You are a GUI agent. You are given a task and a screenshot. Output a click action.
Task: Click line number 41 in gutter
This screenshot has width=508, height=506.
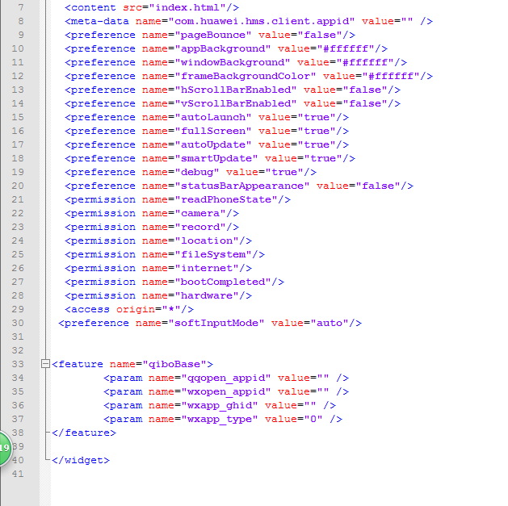18,474
